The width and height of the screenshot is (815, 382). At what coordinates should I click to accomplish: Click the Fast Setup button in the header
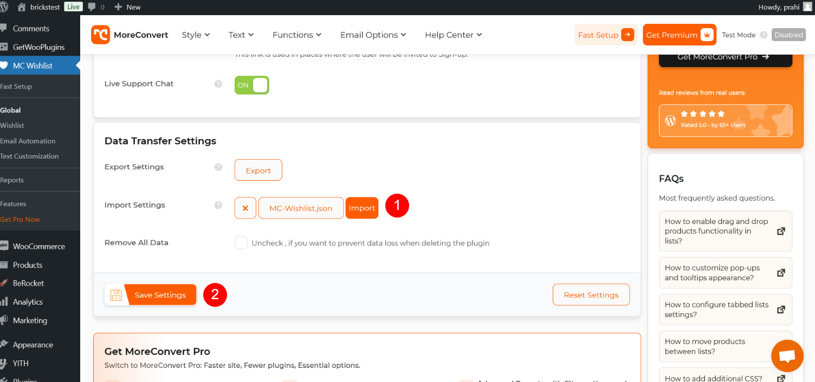point(606,35)
